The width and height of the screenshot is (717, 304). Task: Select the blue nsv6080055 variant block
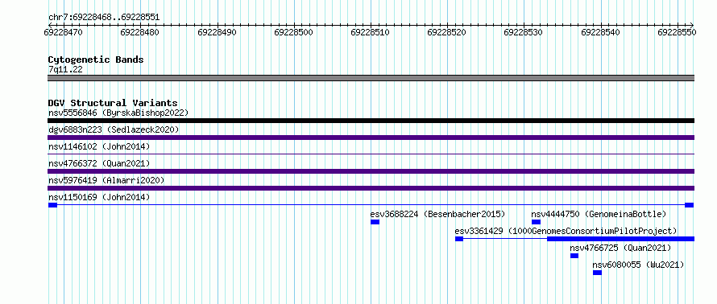pyautogui.click(x=597, y=273)
